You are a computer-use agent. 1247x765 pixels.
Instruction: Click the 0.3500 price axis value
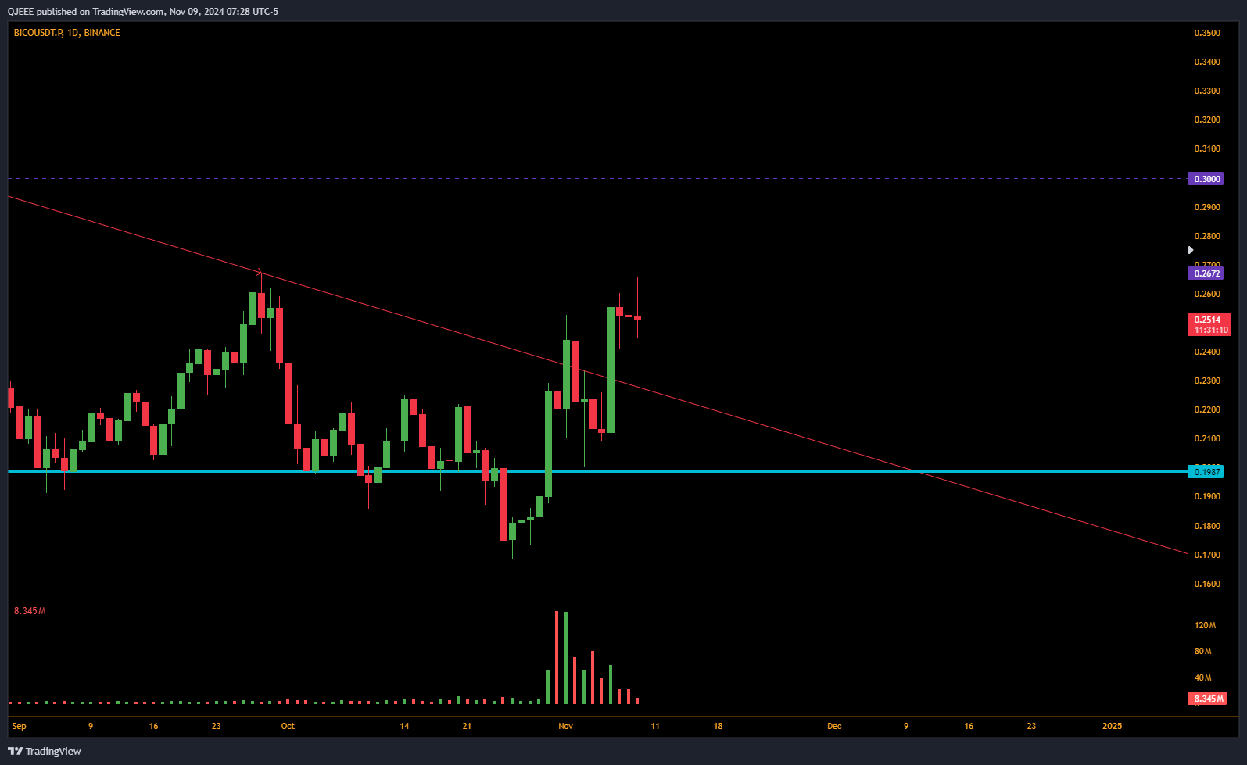click(1207, 33)
